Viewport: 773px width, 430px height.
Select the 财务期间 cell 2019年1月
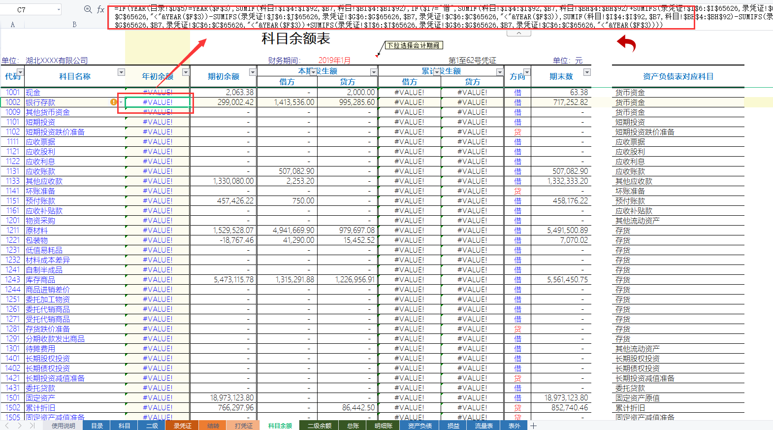click(x=334, y=60)
